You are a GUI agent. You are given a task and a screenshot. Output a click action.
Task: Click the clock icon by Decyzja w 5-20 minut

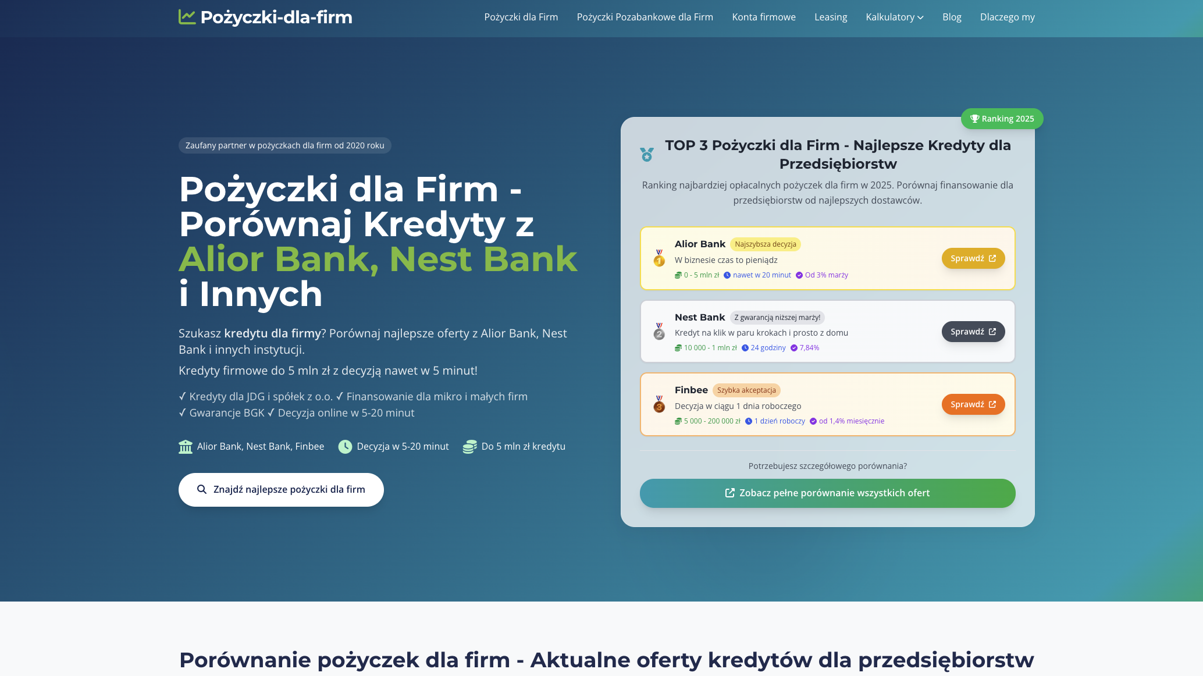(x=346, y=447)
